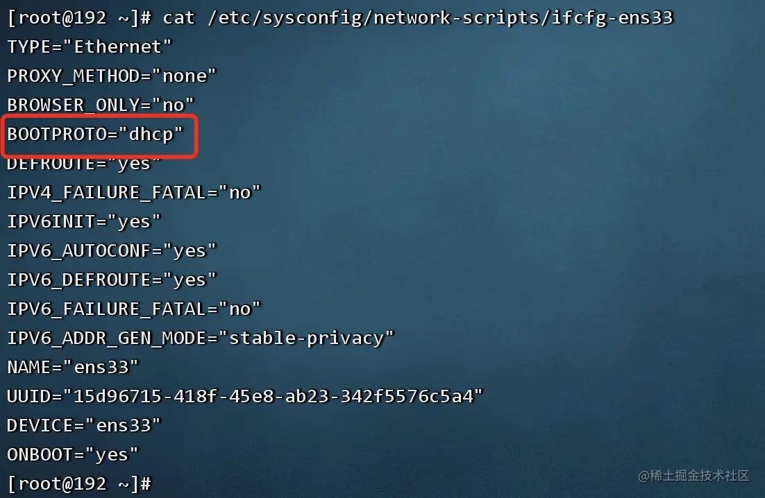Click the bottom shell prompt to focus input
This screenshot has height=498, width=765.
tap(80, 484)
